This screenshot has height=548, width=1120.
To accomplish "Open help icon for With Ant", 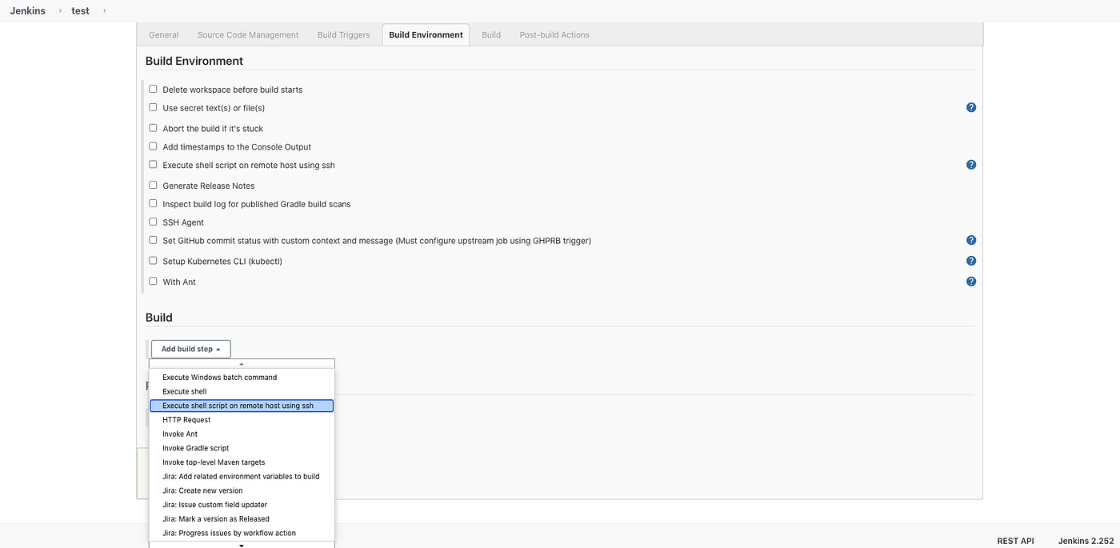I will pyautogui.click(x=971, y=282).
